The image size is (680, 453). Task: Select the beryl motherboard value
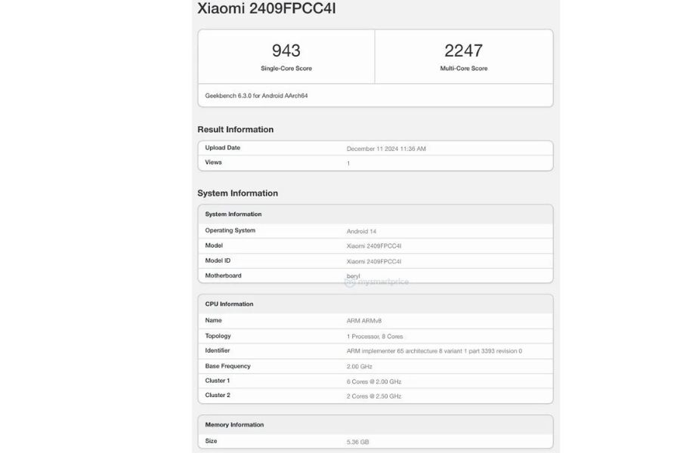(x=353, y=276)
